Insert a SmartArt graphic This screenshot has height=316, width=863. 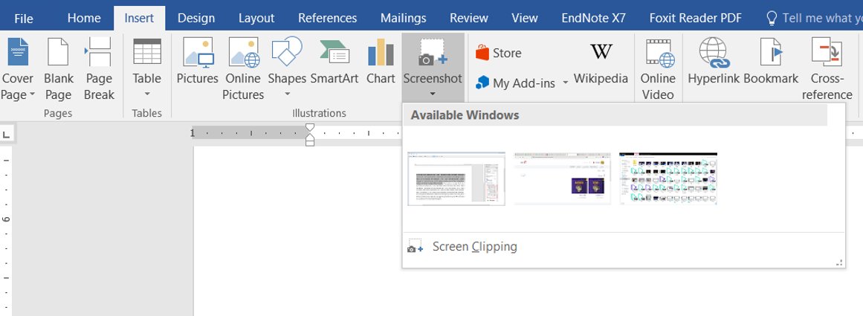click(334, 60)
